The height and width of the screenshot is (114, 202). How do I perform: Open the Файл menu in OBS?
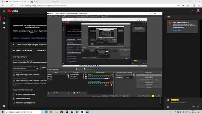click(50, 16)
